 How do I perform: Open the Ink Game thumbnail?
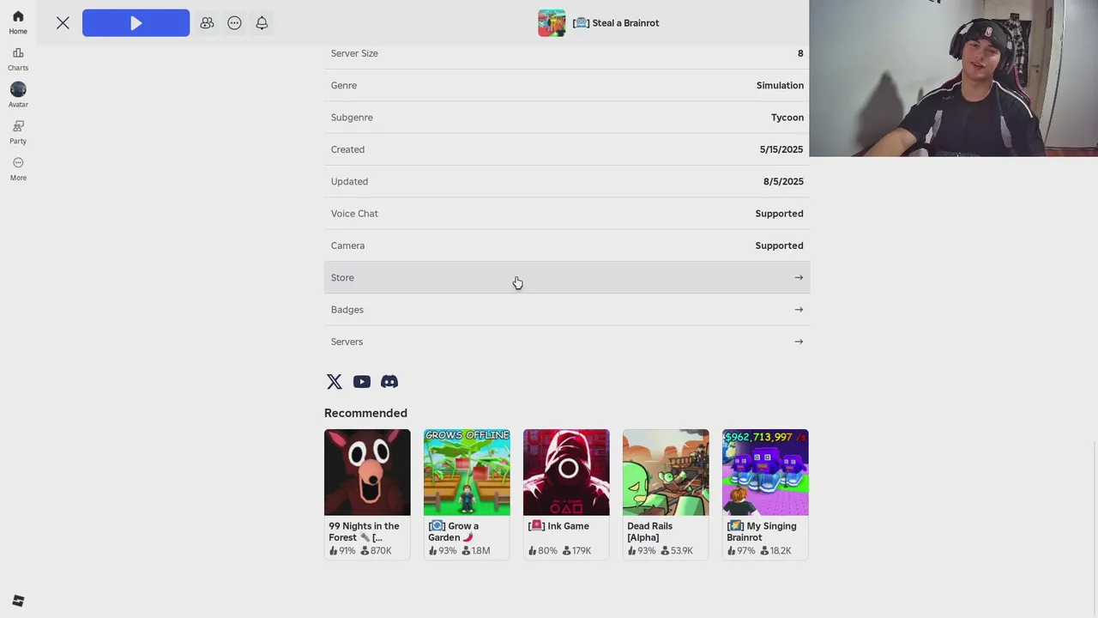tap(566, 472)
